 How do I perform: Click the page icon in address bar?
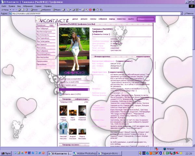tap(11, 13)
